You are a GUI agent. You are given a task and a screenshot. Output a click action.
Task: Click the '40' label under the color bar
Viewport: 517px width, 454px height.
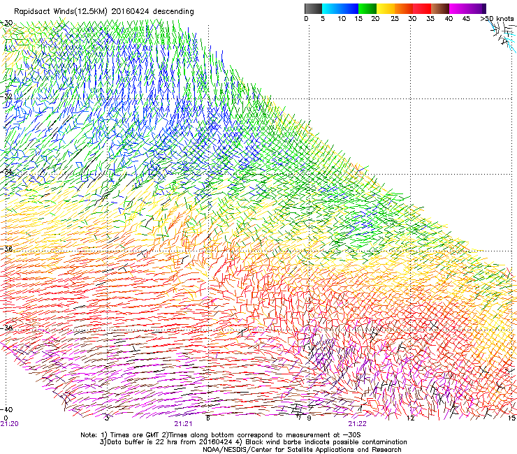coord(449,19)
